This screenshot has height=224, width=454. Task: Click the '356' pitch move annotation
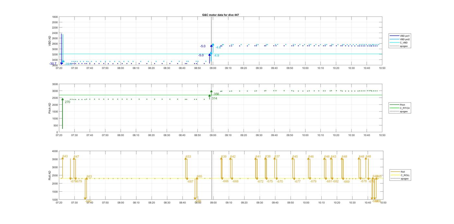pyautogui.click(x=216, y=94)
